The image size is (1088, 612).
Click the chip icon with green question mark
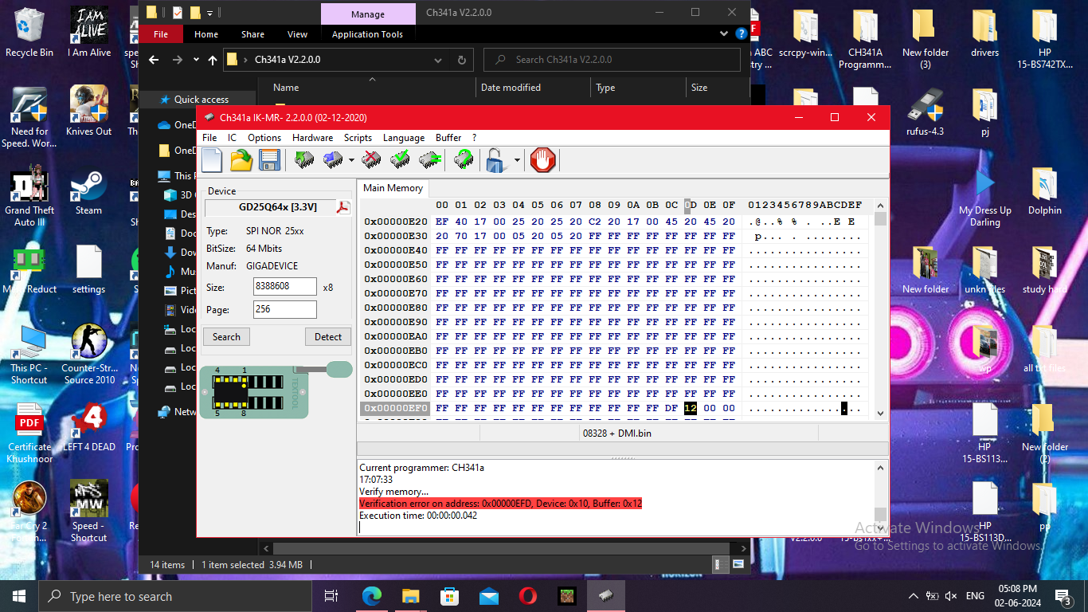click(x=463, y=160)
